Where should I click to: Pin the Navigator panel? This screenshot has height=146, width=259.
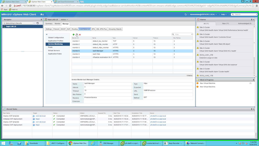point(41,20)
